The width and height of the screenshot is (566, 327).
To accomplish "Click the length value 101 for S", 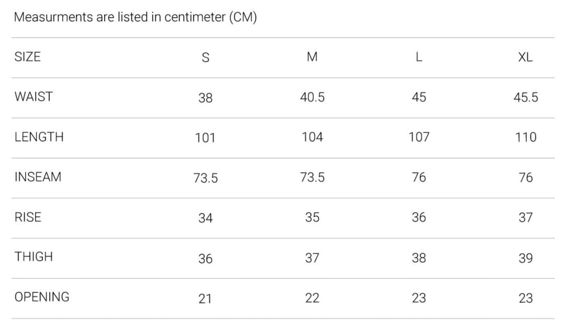I will point(205,138).
